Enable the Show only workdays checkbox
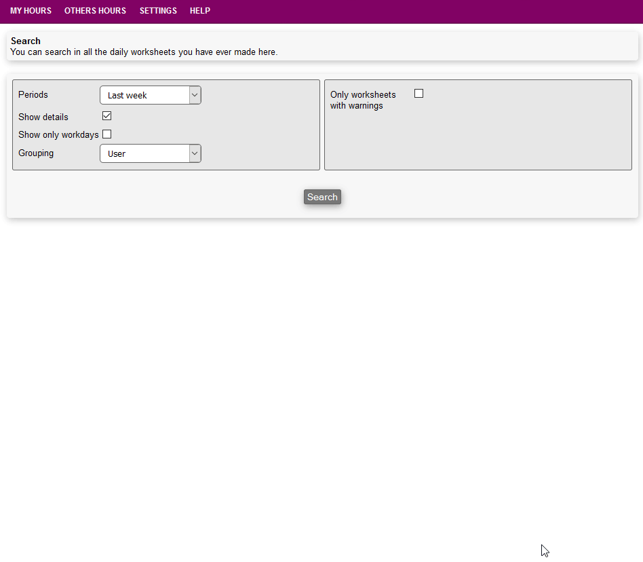Screen dimensions: 643x562 (x=106, y=134)
